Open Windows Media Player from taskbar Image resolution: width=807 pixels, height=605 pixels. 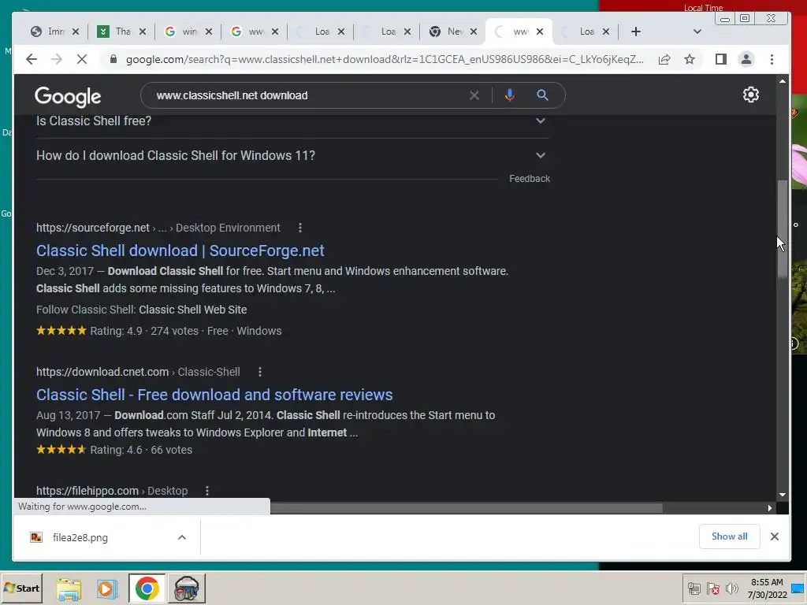click(x=107, y=588)
